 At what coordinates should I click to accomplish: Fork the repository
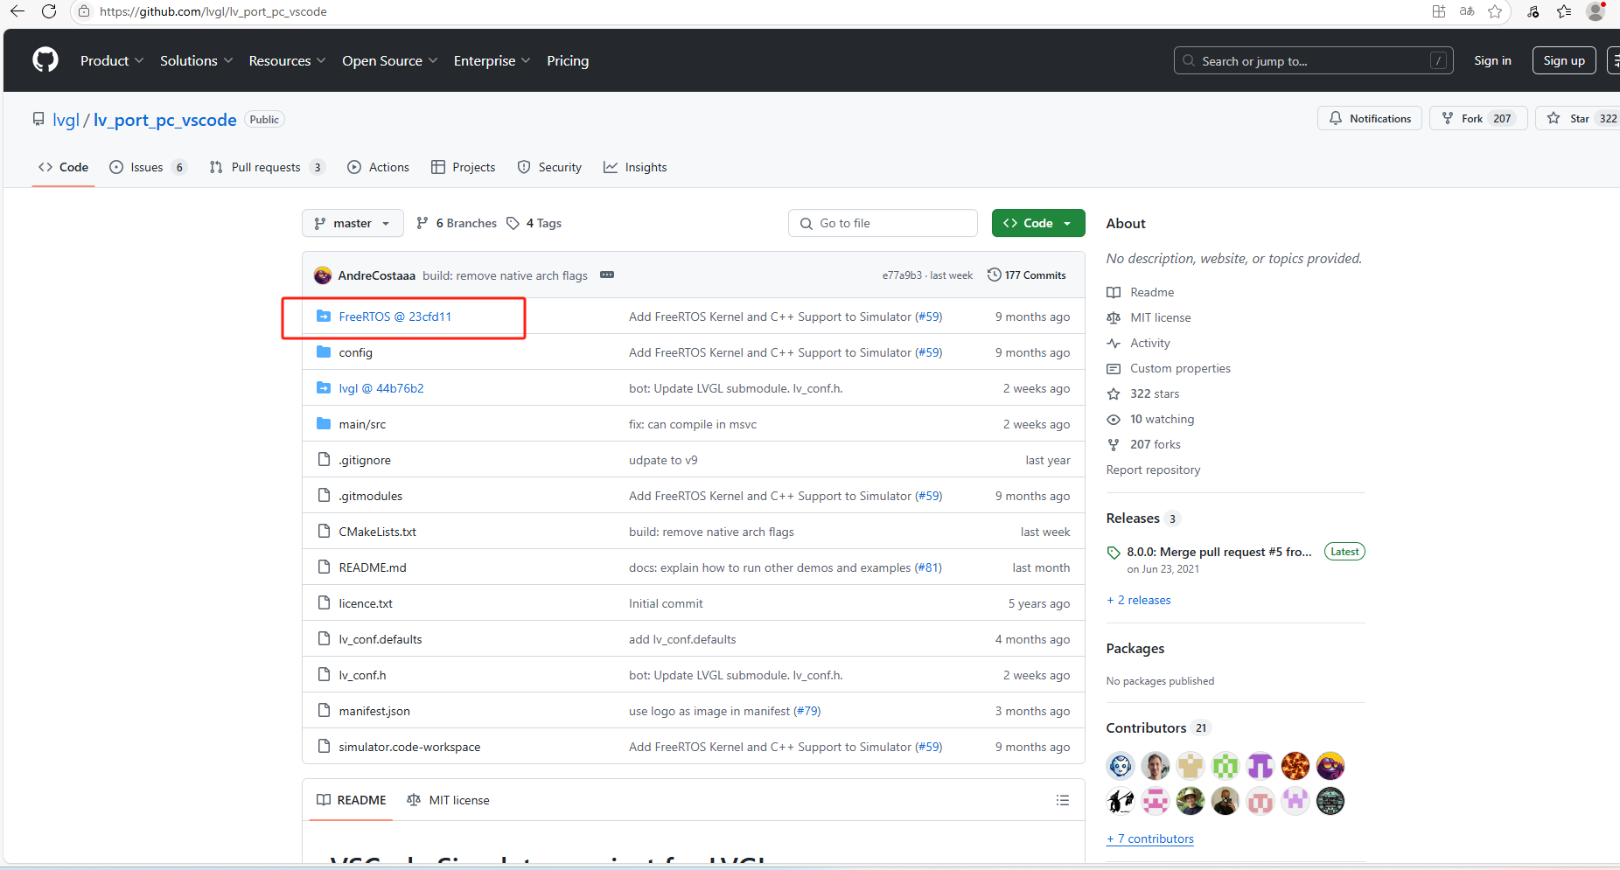click(1478, 118)
